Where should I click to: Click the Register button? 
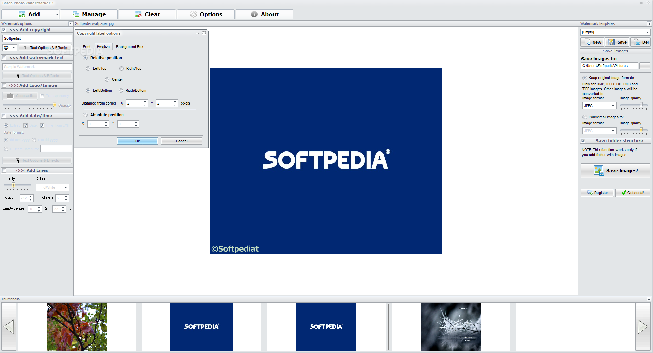[597, 193]
